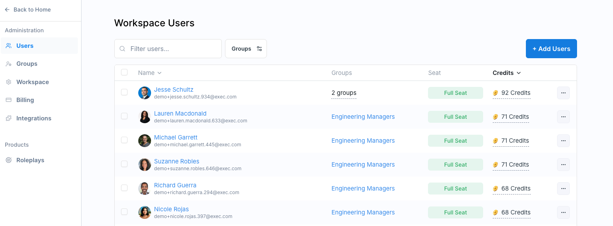Open the more options menu for Nicole Rojas
Viewport: 613px width, 226px height.
tap(563, 212)
